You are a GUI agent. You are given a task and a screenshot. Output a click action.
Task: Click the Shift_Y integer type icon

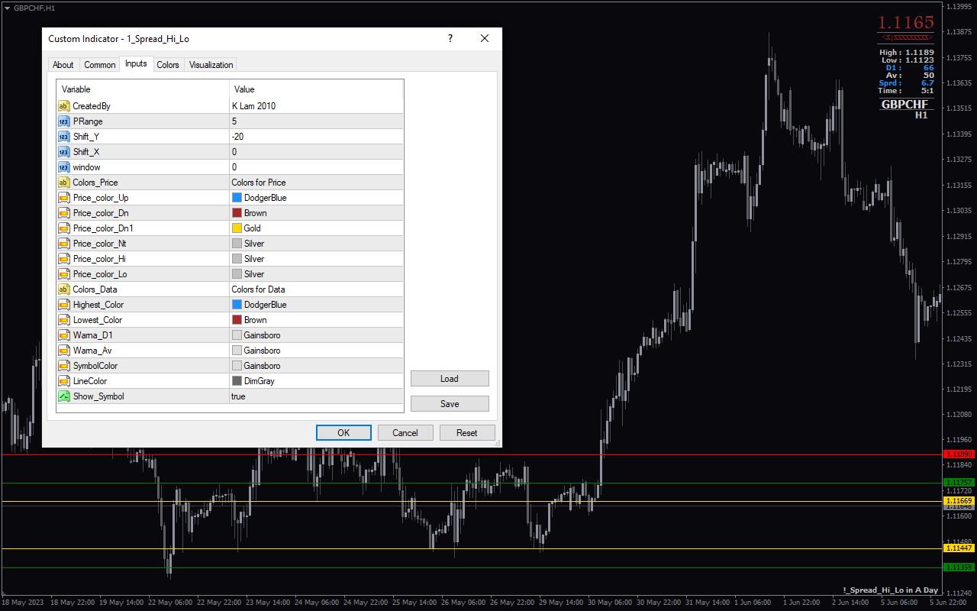pyautogui.click(x=63, y=137)
